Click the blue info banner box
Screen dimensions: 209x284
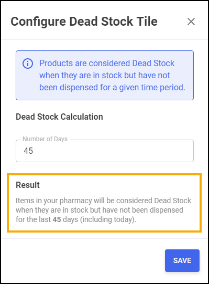(105, 75)
